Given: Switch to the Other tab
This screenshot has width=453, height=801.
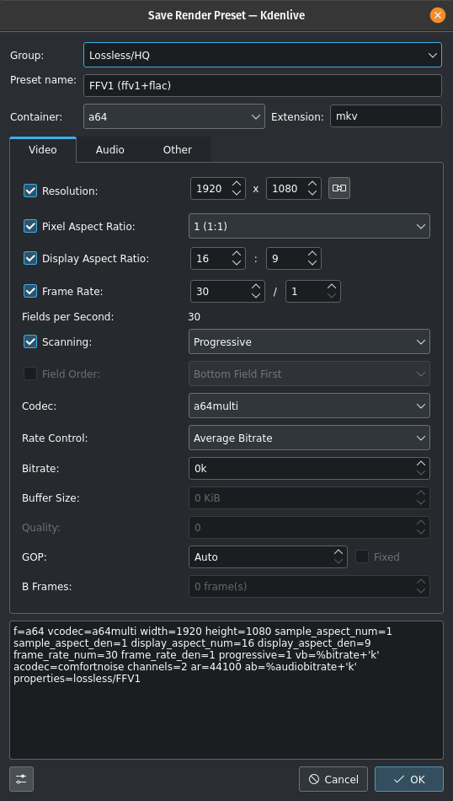Looking at the screenshot, I should (x=178, y=150).
